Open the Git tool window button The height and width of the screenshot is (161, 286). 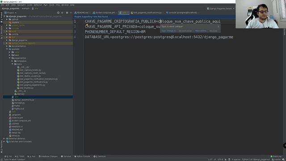click(8, 157)
